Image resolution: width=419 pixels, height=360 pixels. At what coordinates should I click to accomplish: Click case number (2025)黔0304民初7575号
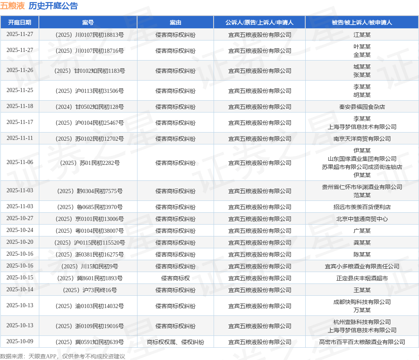[x=90, y=191]
